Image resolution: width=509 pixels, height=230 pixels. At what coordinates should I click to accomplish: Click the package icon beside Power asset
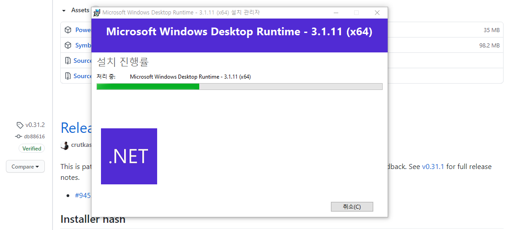coord(68,30)
